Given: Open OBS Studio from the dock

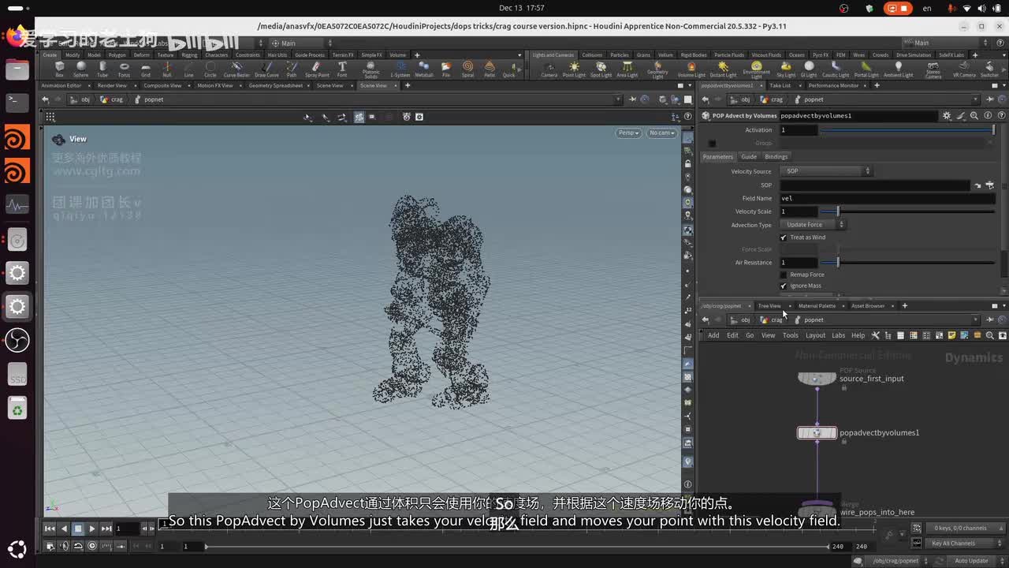Looking at the screenshot, I should click(x=17, y=341).
